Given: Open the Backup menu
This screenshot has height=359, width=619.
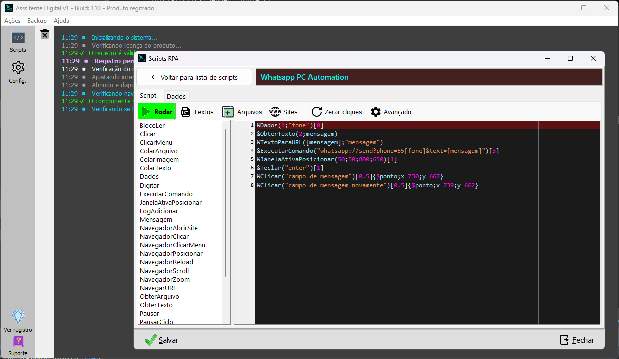Looking at the screenshot, I should pyautogui.click(x=37, y=21).
